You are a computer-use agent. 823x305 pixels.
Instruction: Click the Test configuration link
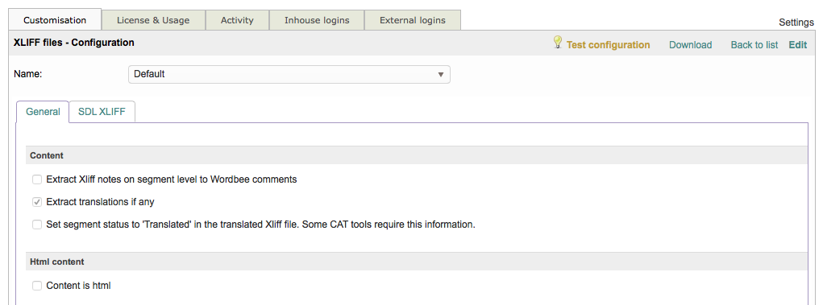coord(609,45)
